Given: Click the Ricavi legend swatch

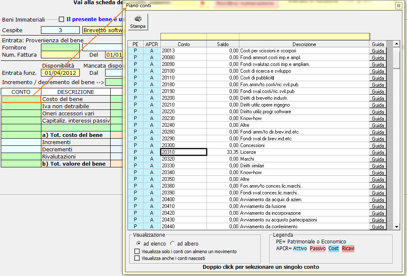Looking at the screenshot, I should (x=348, y=249).
